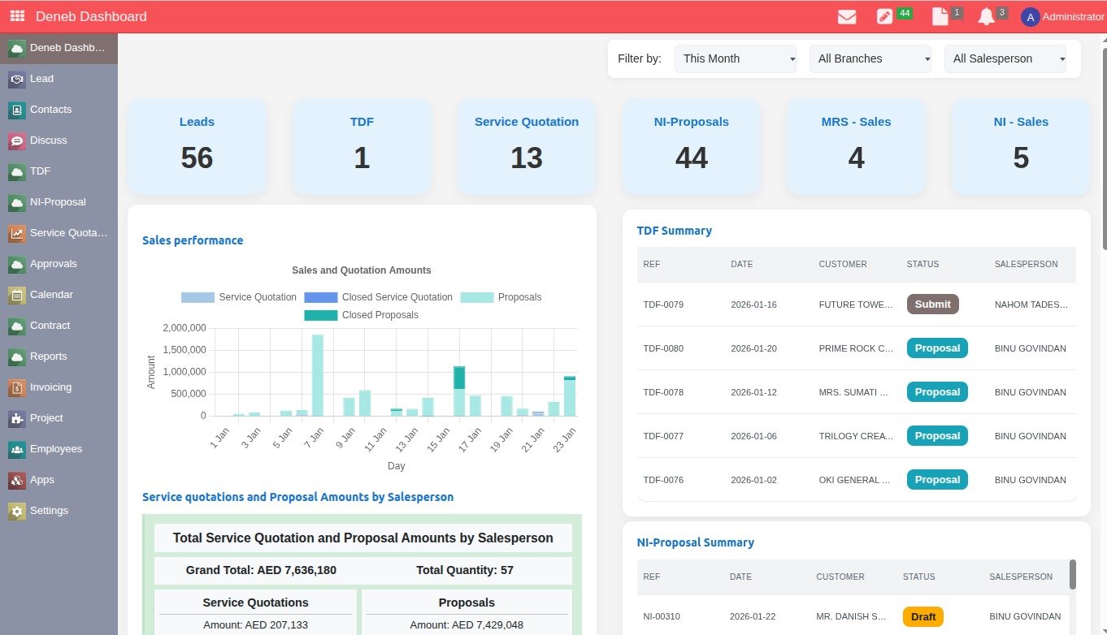
Task: Click the Calendar icon in sidebar
Action: 17,295
